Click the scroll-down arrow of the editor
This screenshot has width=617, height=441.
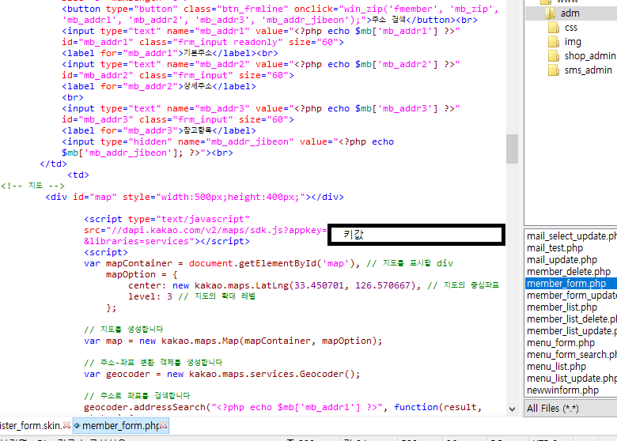[512, 411]
